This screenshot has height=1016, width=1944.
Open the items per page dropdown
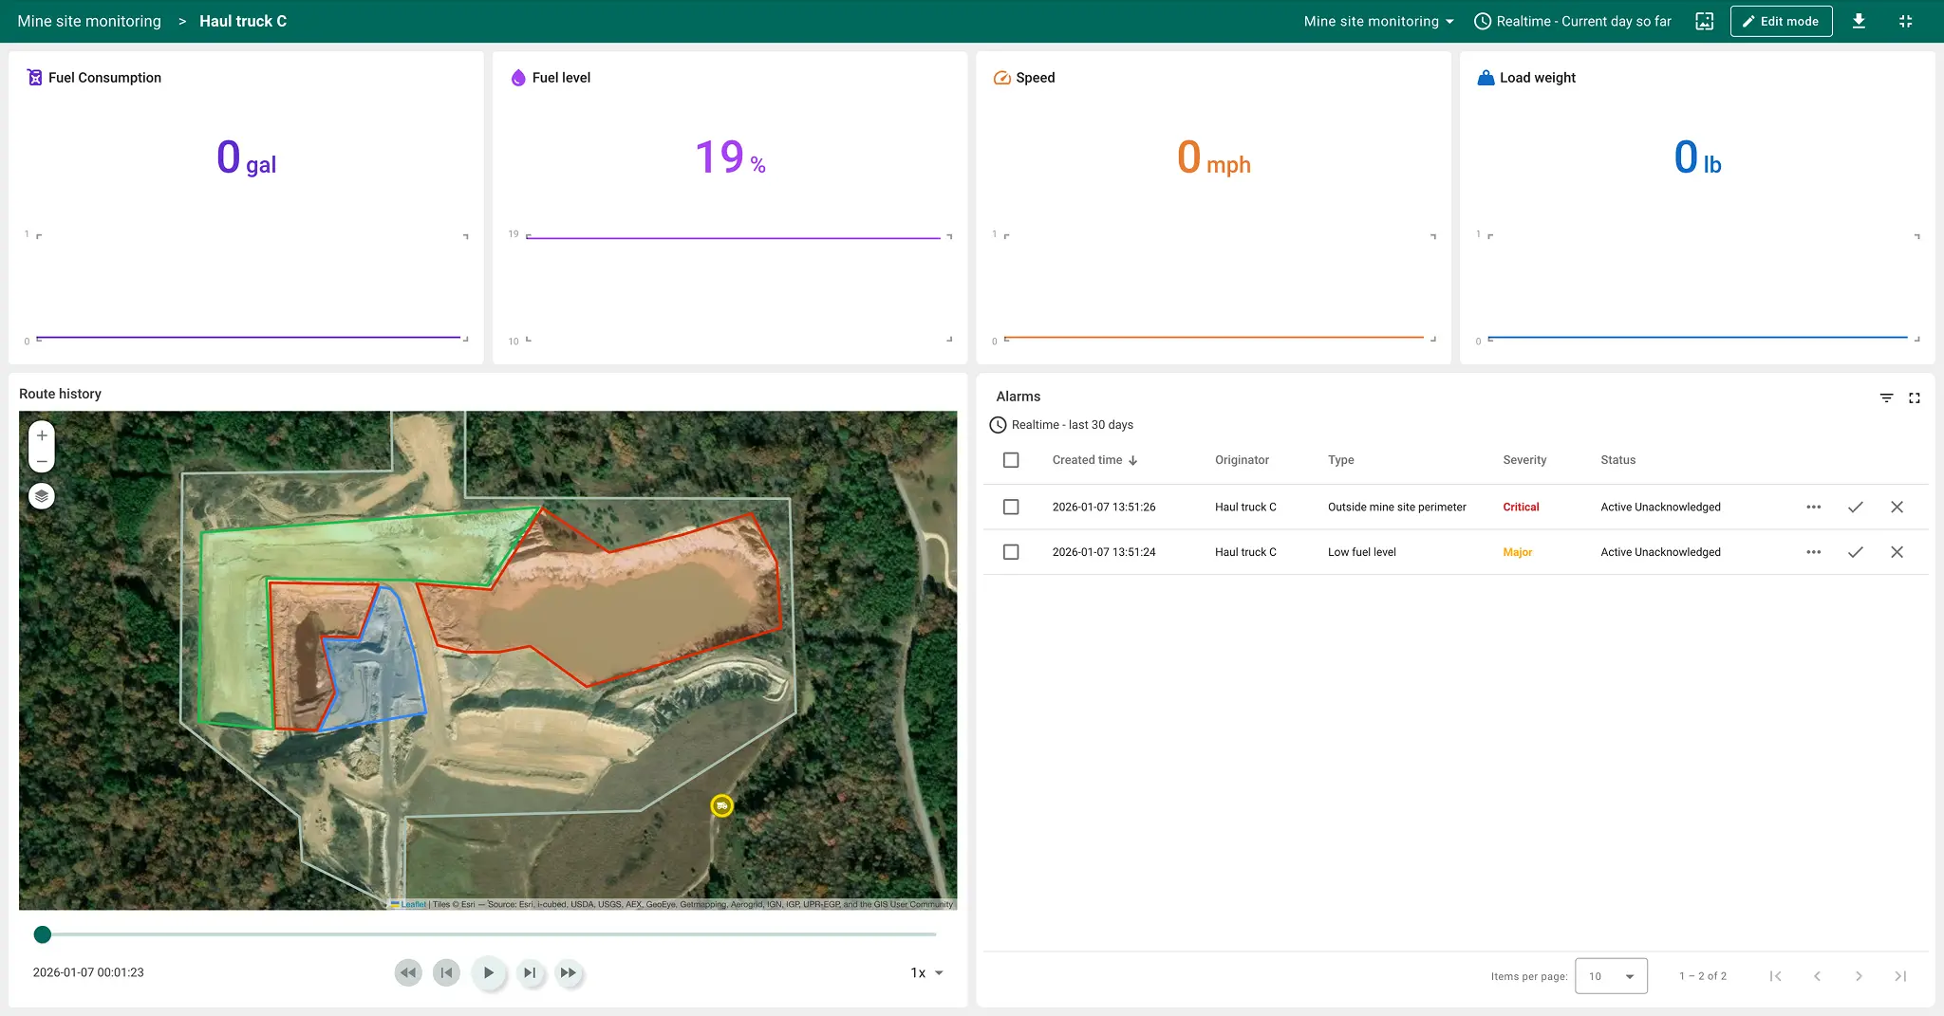(1611, 976)
